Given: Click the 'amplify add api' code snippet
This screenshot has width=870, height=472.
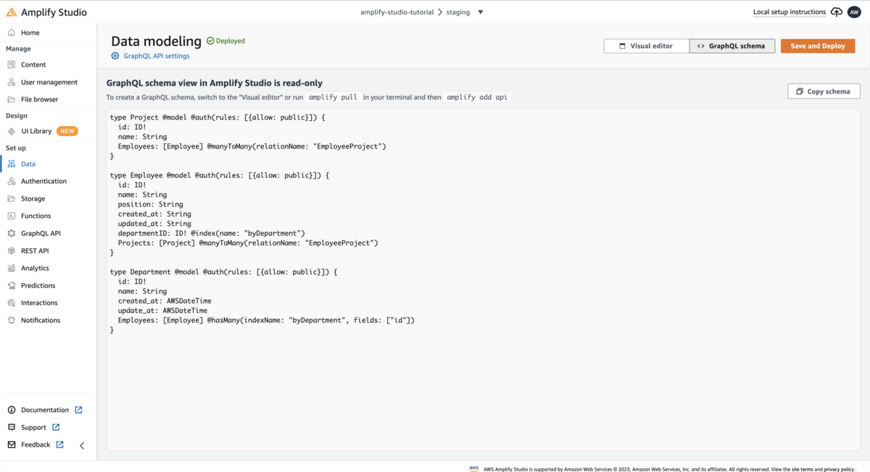Looking at the screenshot, I should coord(477,97).
